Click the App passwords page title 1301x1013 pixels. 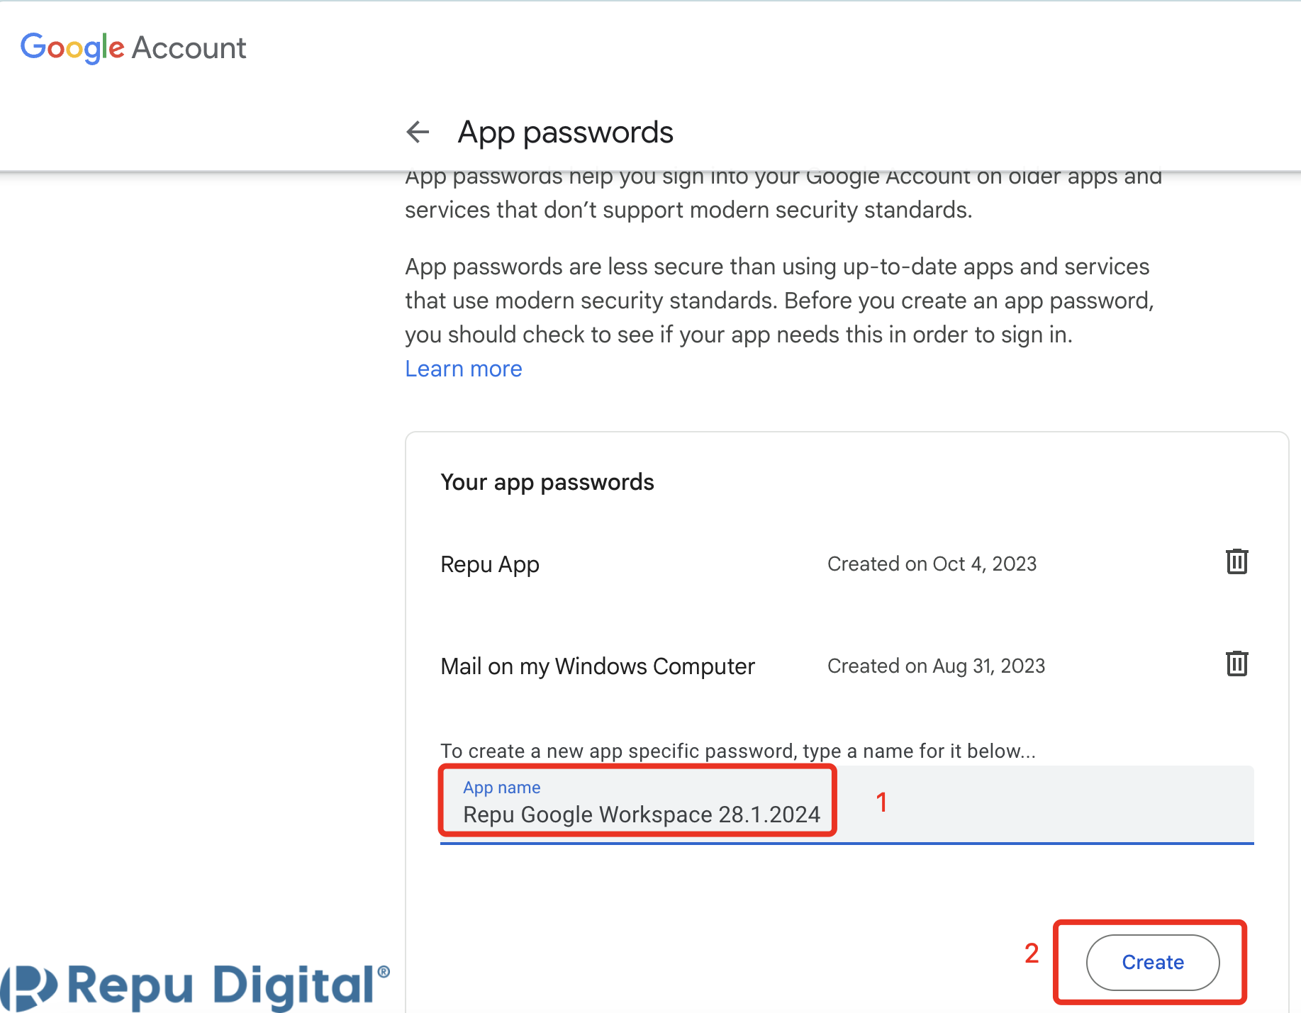[x=565, y=133]
